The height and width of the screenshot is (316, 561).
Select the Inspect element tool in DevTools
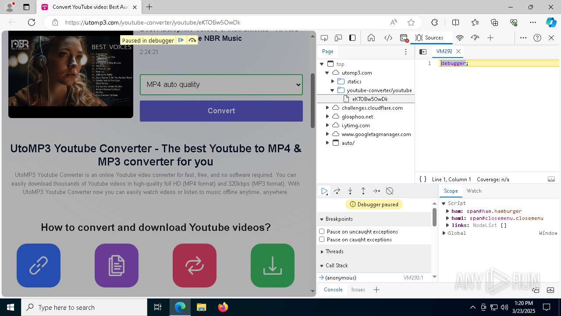tap(324, 38)
